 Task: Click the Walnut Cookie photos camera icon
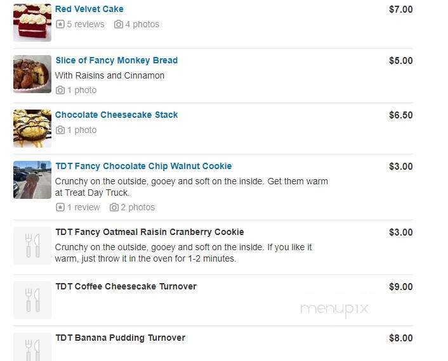[114, 208]
